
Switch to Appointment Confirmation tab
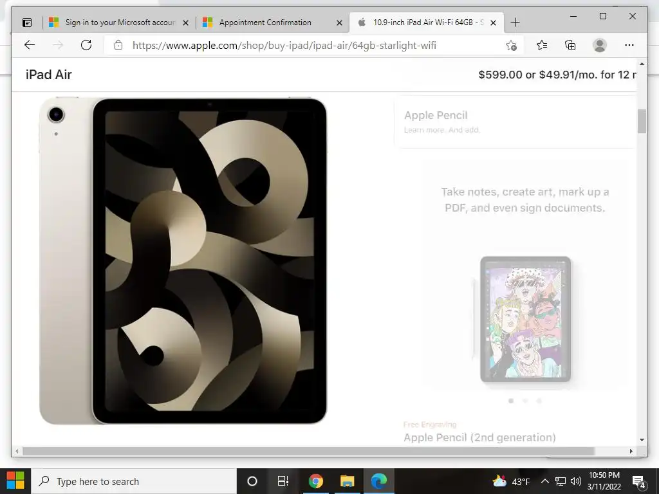(272, 23)
